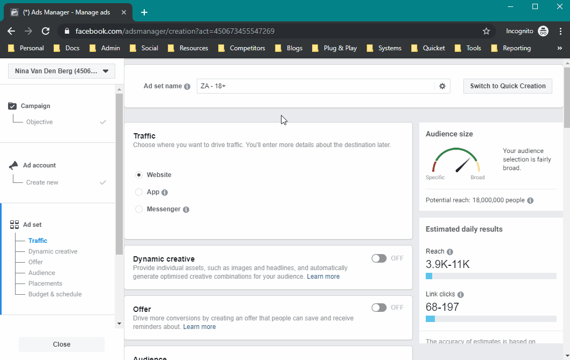Viewport: 570px width, 360px height.
Task: Click the ad set name gear icon
Action: tap(442, 86)
